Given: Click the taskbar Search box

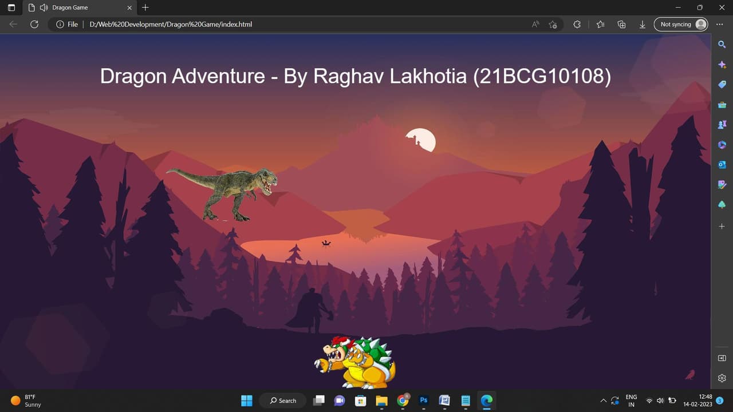Looking at the screenshot, I should coord(283,401).
